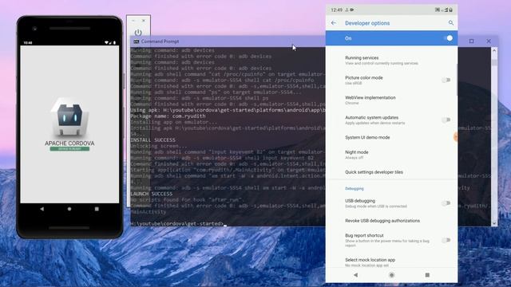The width and height of the screenshot is (511, 287).
Task: Open Quick settings developer tiles
Action: click(x=391, y=172)
